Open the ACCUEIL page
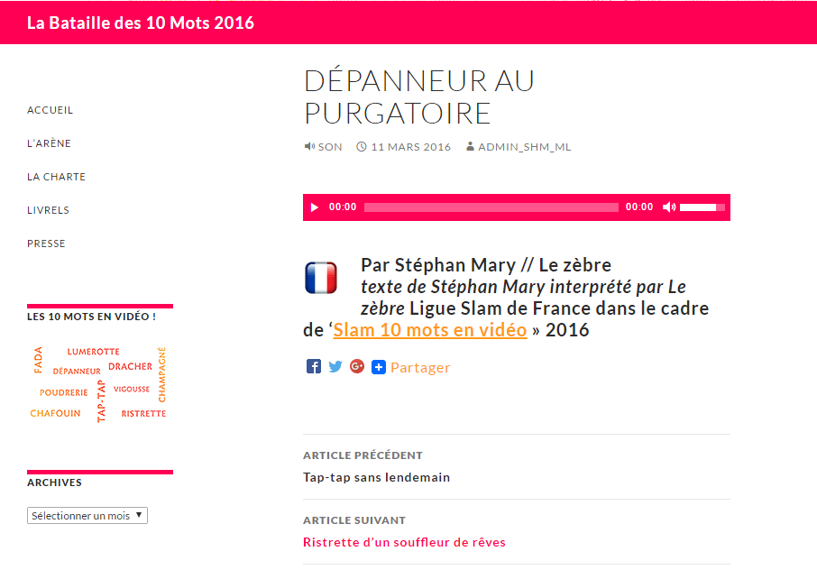The width and height of the screenshot is (817, 570). 50,109
